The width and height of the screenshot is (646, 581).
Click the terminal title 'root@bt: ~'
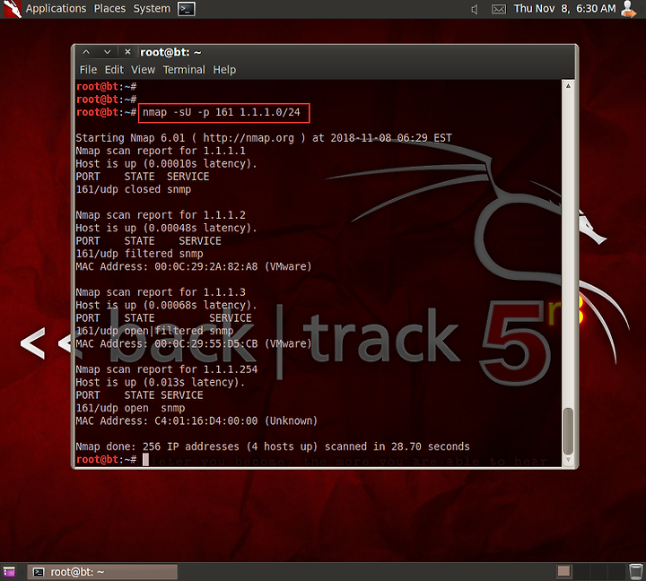click(x=170, y=52)
